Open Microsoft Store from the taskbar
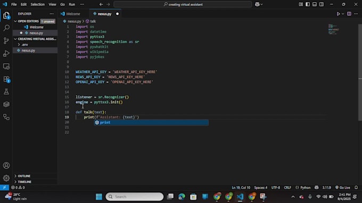Screen dimensions: 362x203 (x=193, y=197)
